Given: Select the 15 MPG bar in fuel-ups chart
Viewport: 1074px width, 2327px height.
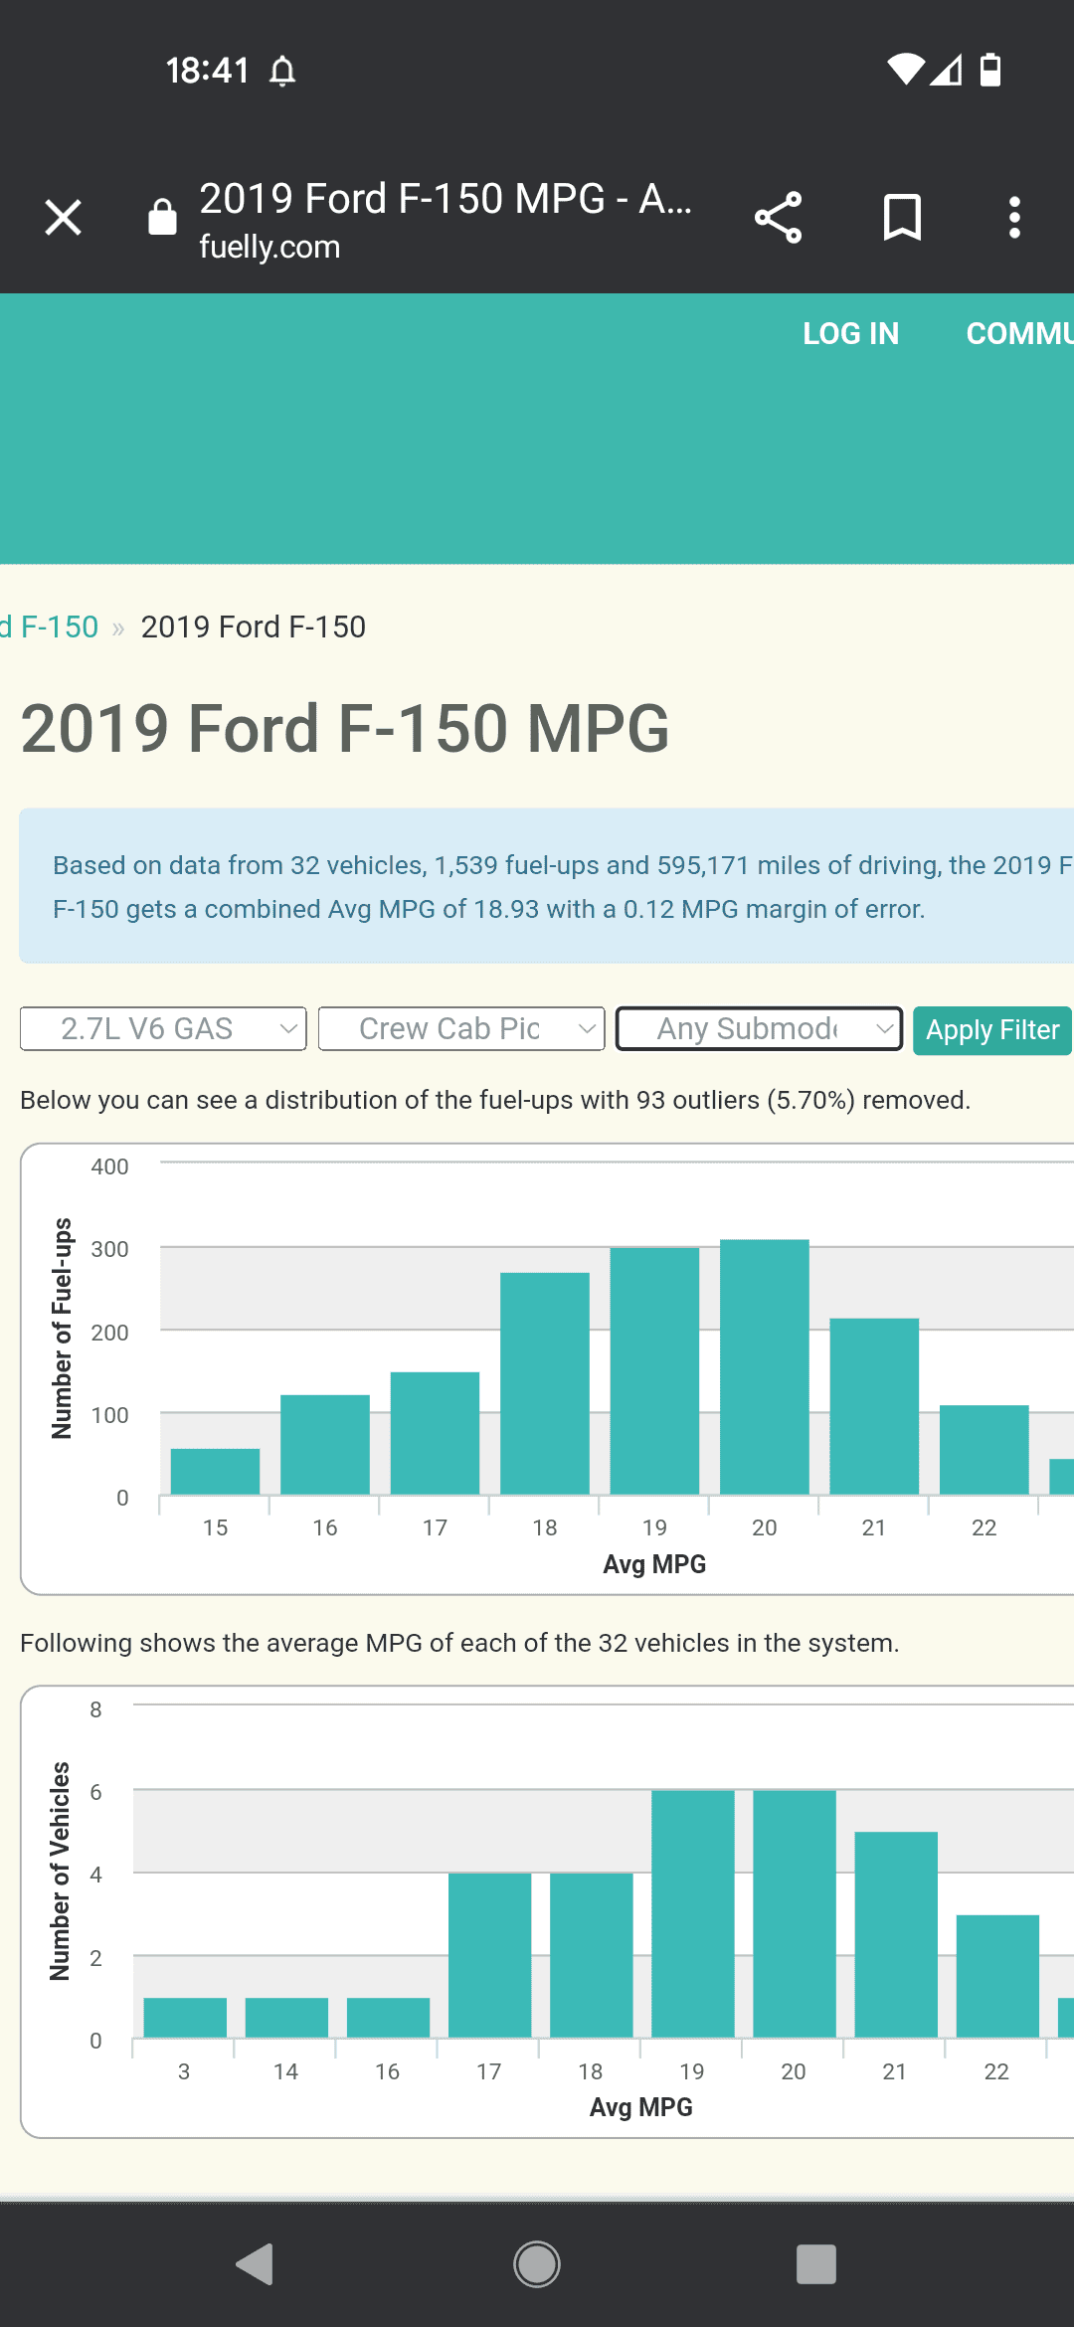Looking at the screenshot, I should [x=215, y=1471].
